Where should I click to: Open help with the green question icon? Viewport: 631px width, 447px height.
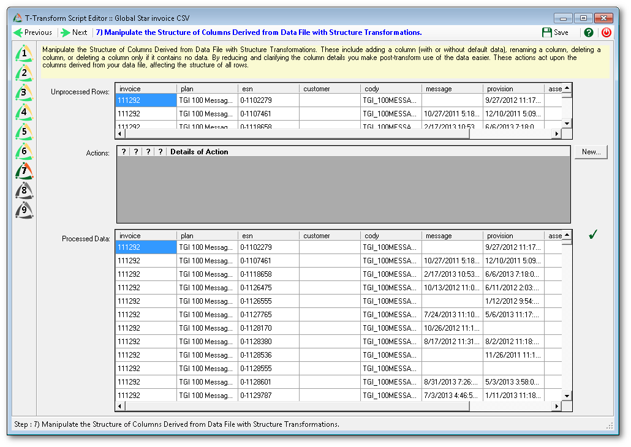coord(589,32)
